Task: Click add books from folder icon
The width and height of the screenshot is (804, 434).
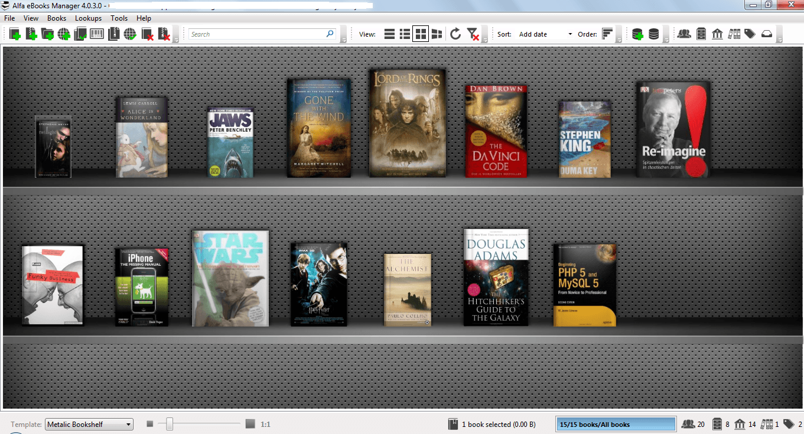Action: click(48, 34)
